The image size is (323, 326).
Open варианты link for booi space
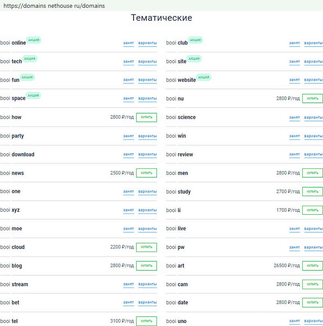pos(148,98)
